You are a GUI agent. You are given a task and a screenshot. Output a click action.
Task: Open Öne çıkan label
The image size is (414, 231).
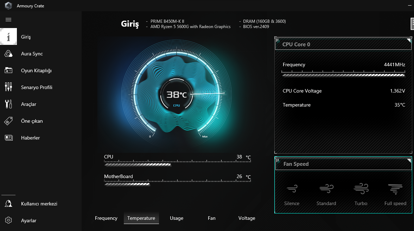click(x=32, y=121)
